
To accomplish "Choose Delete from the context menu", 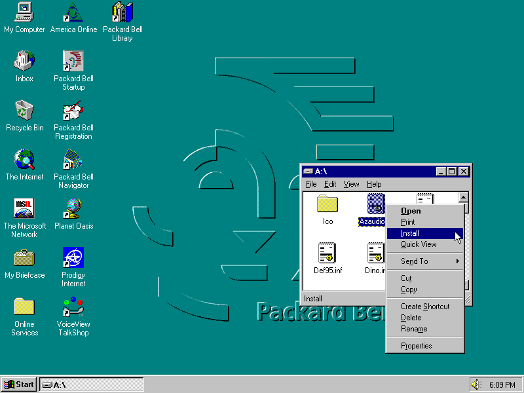I will 424,318.
